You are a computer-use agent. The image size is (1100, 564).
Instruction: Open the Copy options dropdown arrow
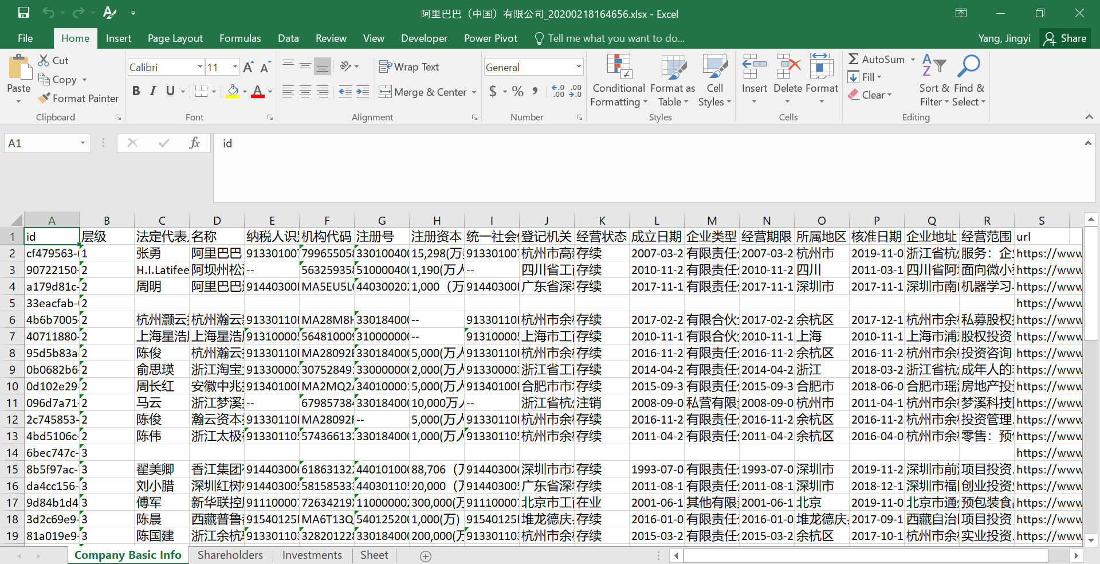tap(84, 80)
